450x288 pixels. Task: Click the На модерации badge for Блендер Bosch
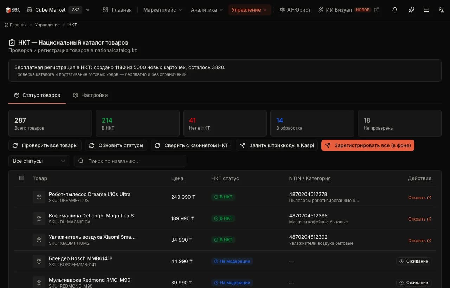click(x=232, y=261)
